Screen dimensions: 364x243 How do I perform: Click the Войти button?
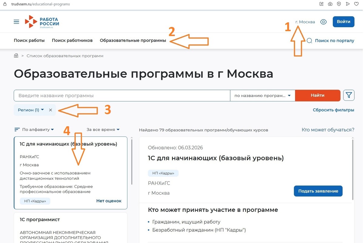(343, 22)
